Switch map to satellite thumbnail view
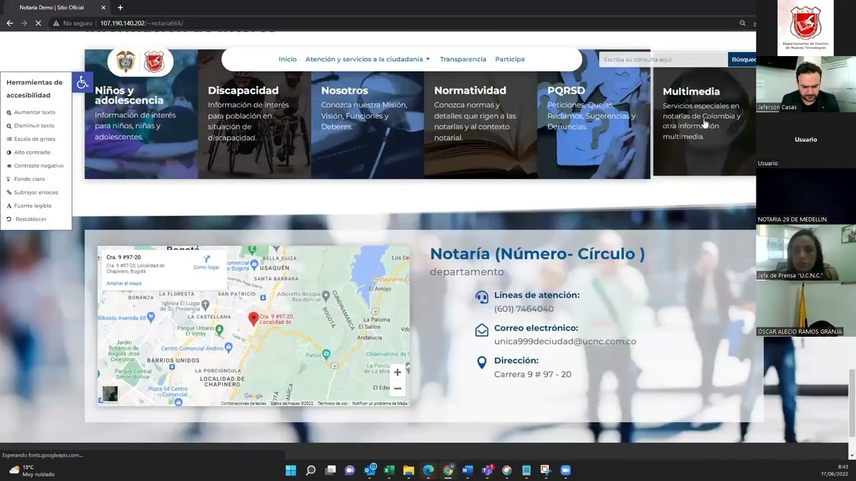Viewport: 856px width, 481px height. point(110,393)
